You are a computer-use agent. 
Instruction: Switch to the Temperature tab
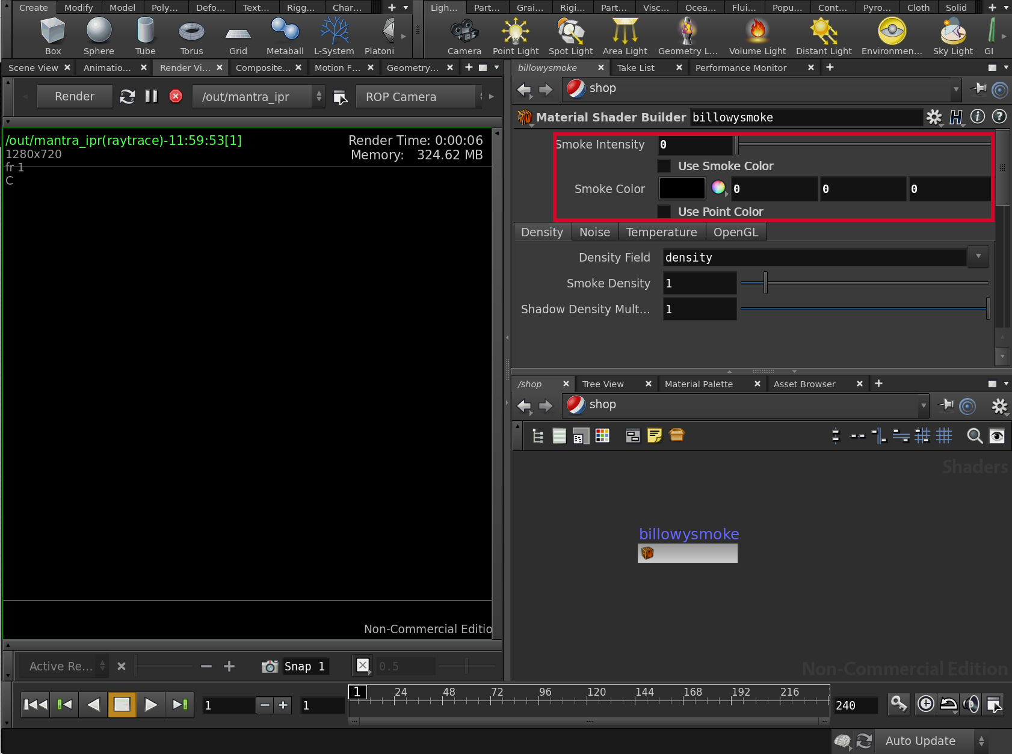661,232
